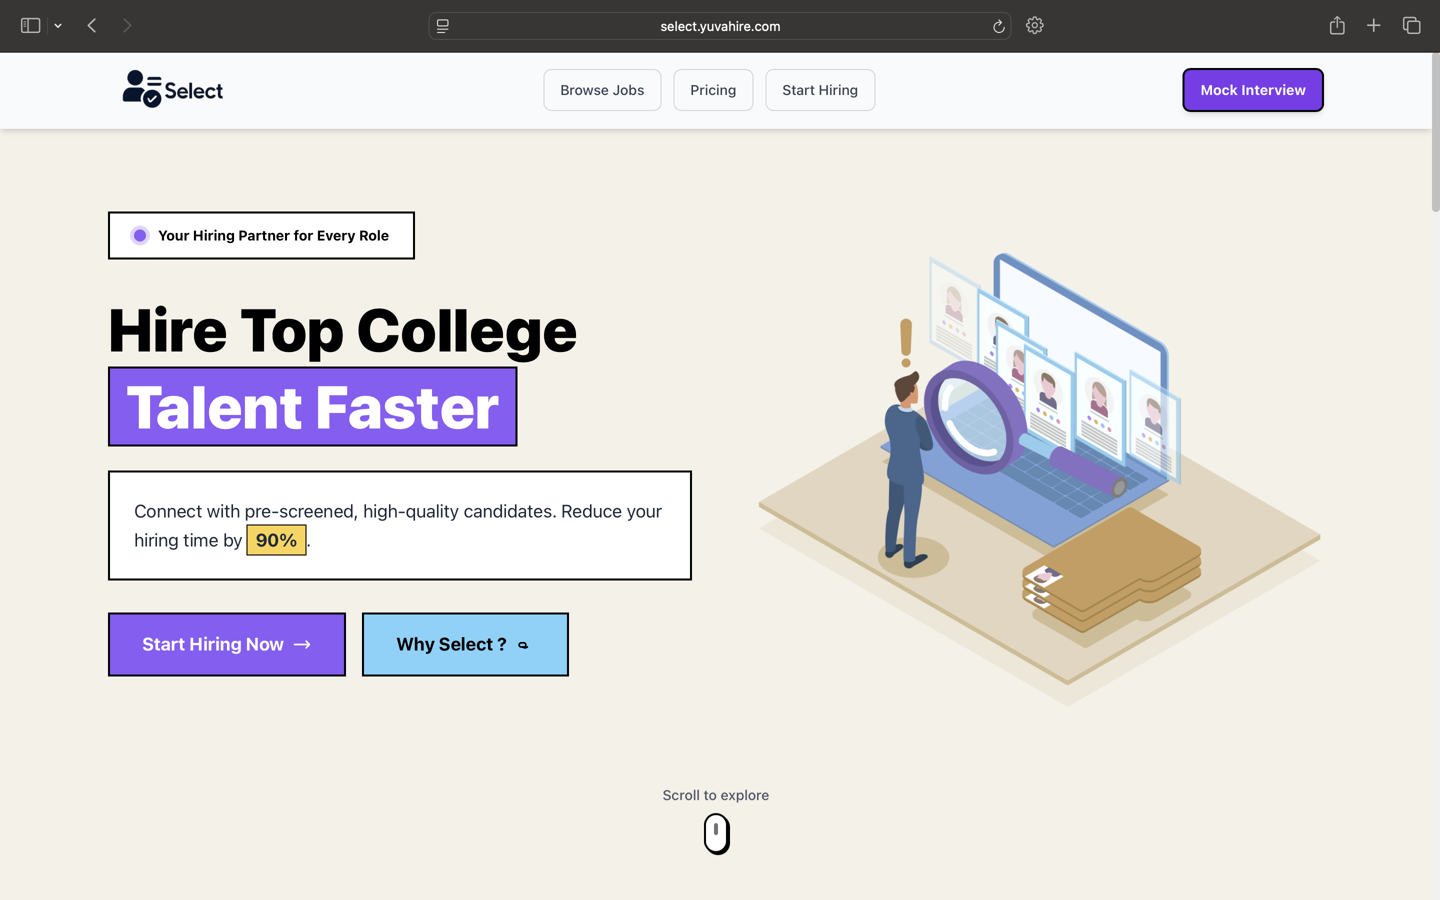Open a new tab with plus icon
This screenshot has width=1440, height=900.
(x=1373, y=25)
